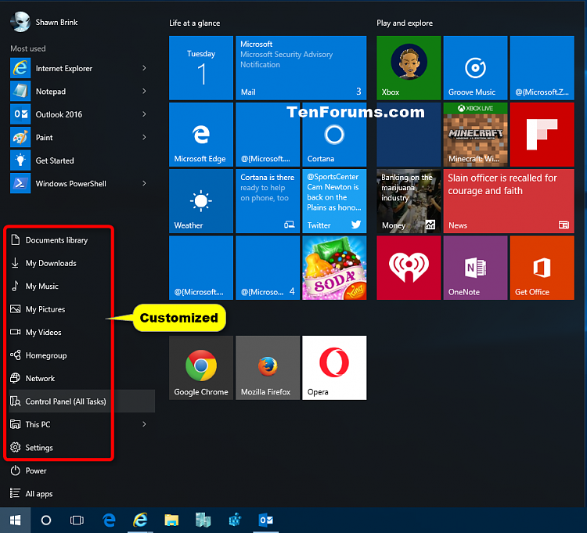
Task: Open Cortana search circle on taskbar
Action: coord(46,520)
